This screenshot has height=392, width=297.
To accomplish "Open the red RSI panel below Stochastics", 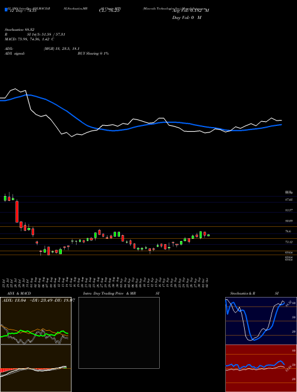I will click(x=261, y=368).
